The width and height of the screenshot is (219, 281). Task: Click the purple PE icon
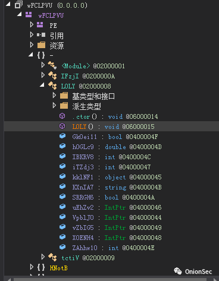pyautogui.click(x=40, y=25)
